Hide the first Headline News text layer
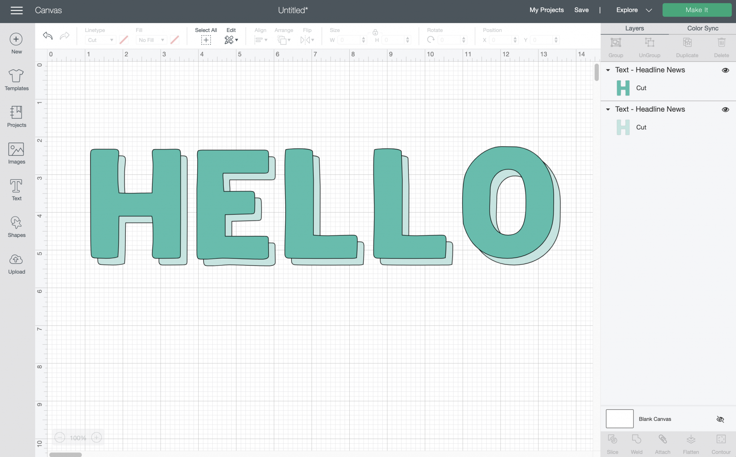736x457 pixels. [725, 70]
